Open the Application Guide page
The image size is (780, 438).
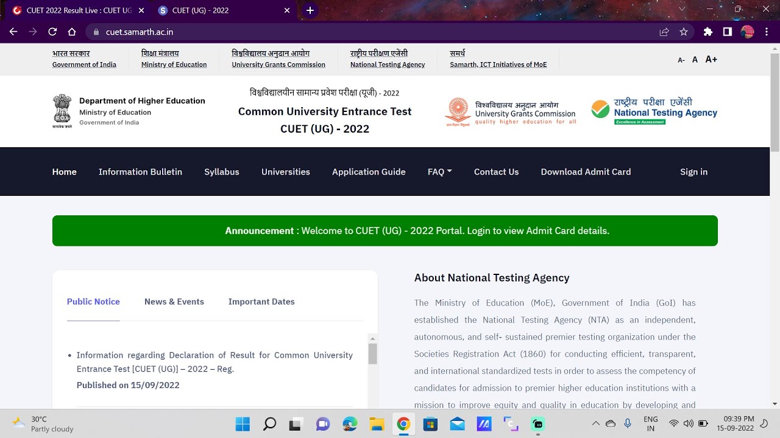pyautogui.click(x=369, y=172)
